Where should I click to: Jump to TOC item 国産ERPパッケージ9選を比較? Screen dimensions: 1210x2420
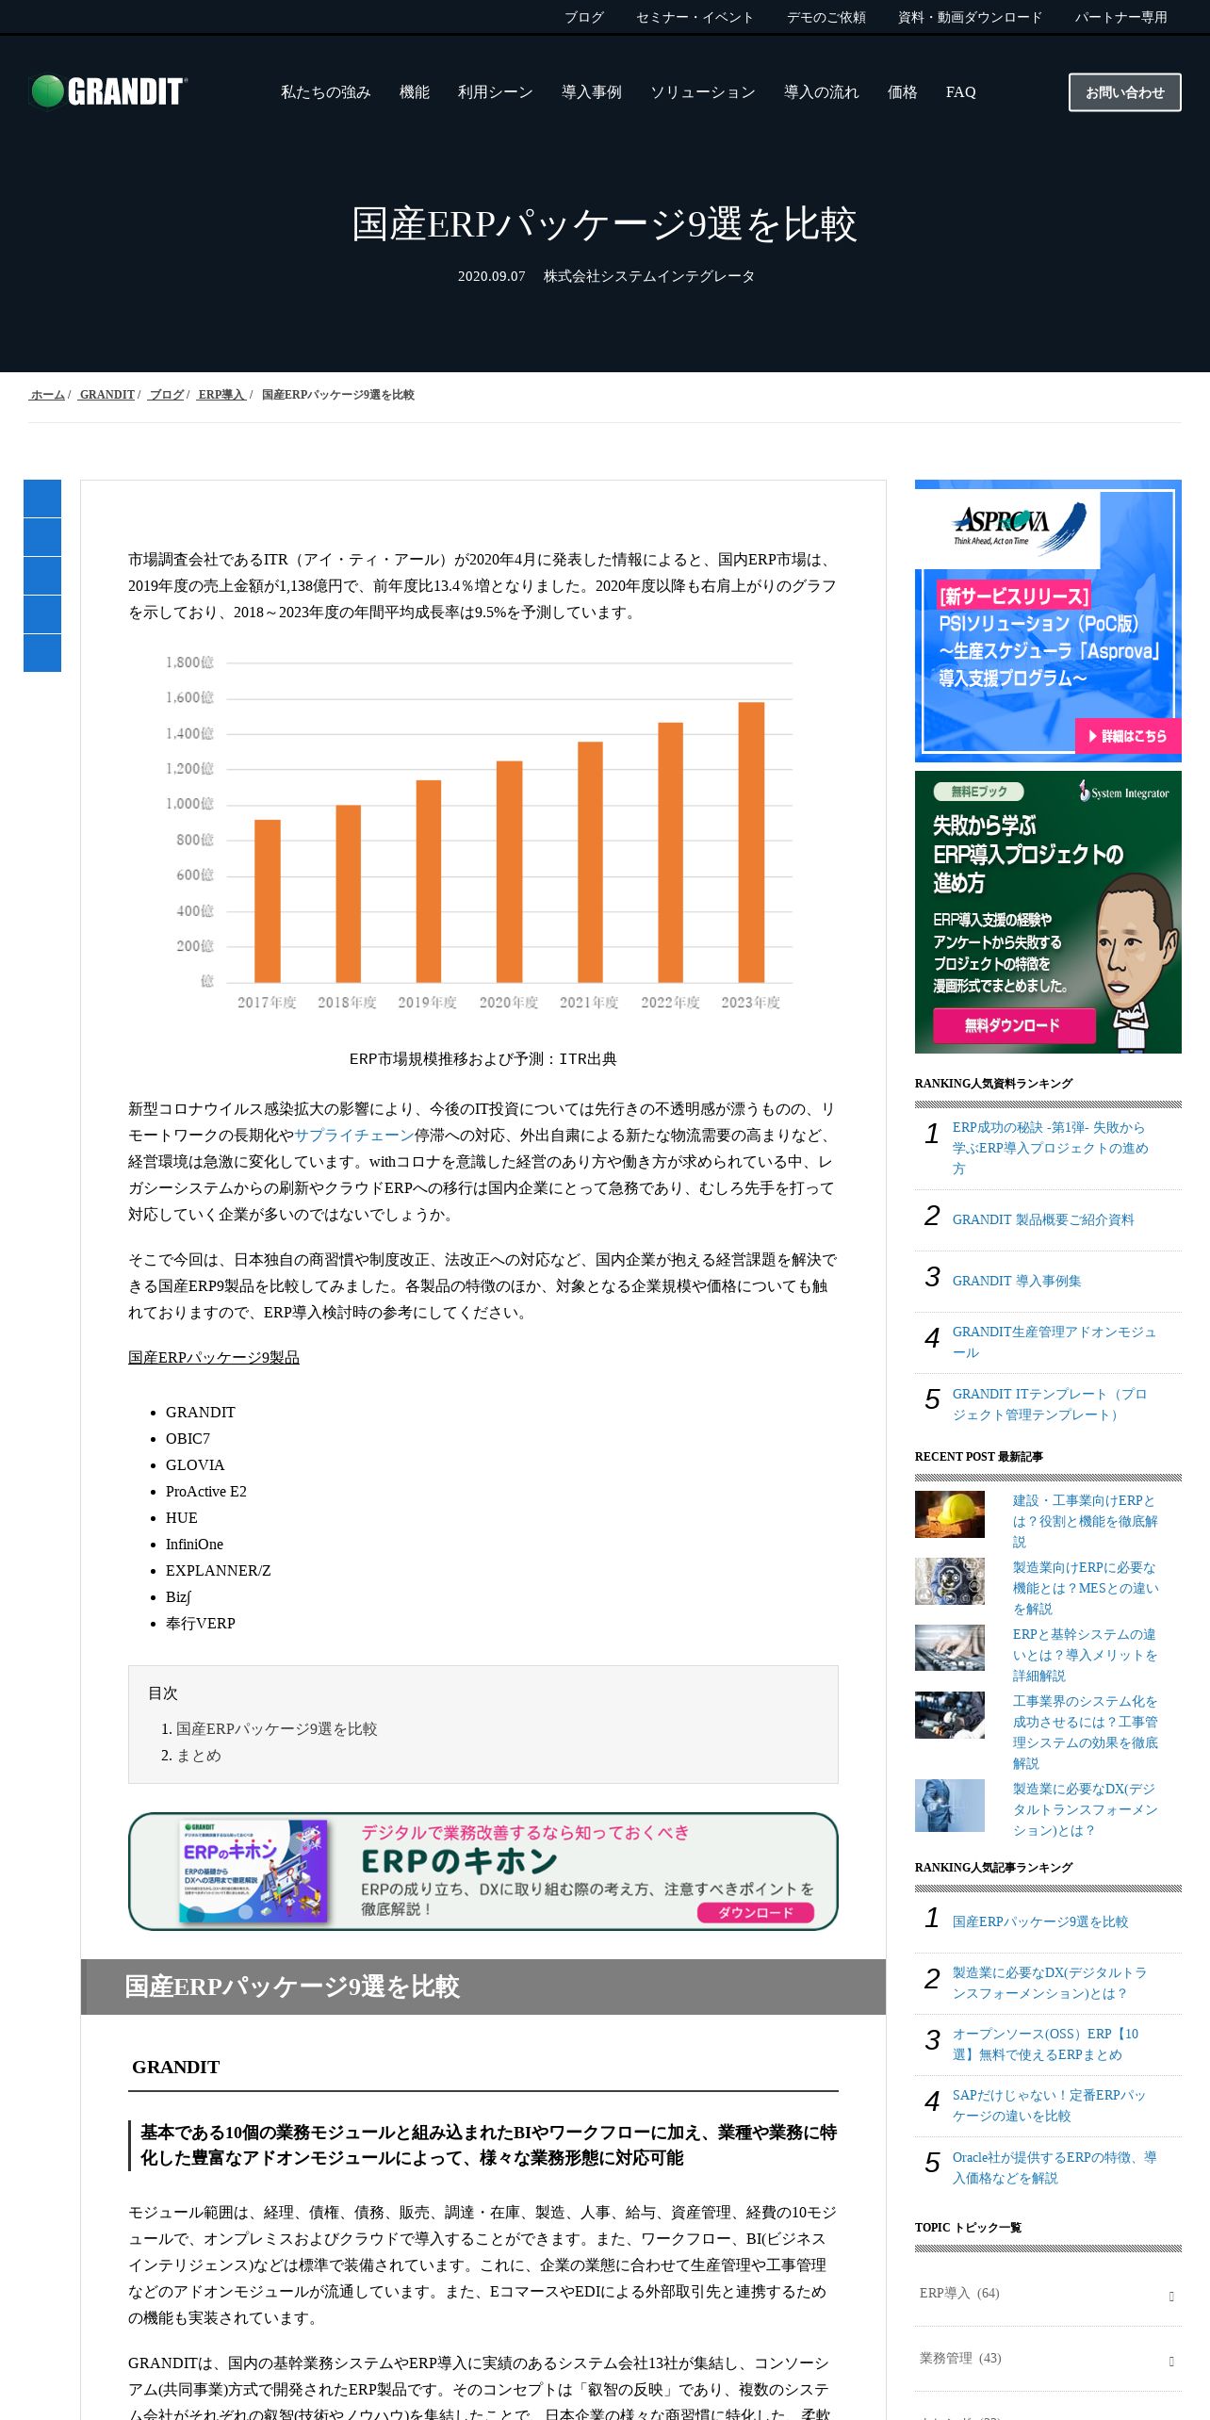[276, 1729]
